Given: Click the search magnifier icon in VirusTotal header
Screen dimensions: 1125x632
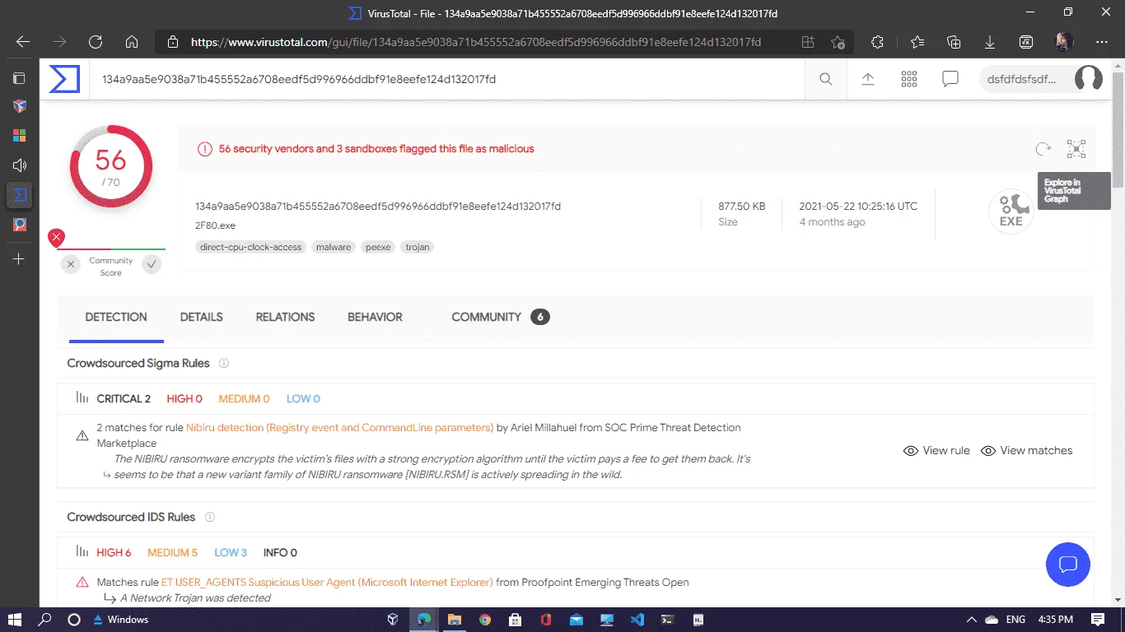Looking at the screenshot, I should pos(826,79).
